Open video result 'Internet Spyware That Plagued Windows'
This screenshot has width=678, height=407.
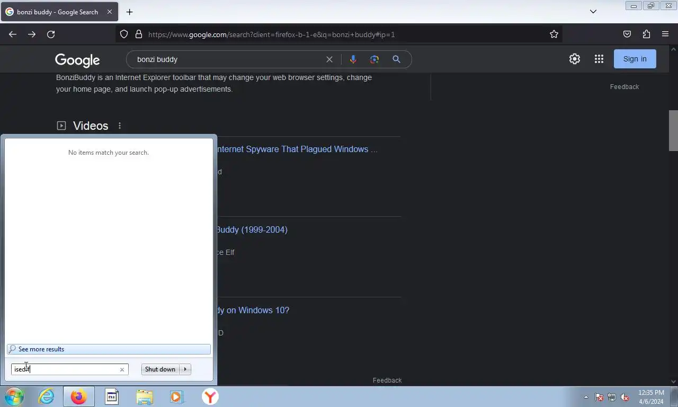[297, 149]
